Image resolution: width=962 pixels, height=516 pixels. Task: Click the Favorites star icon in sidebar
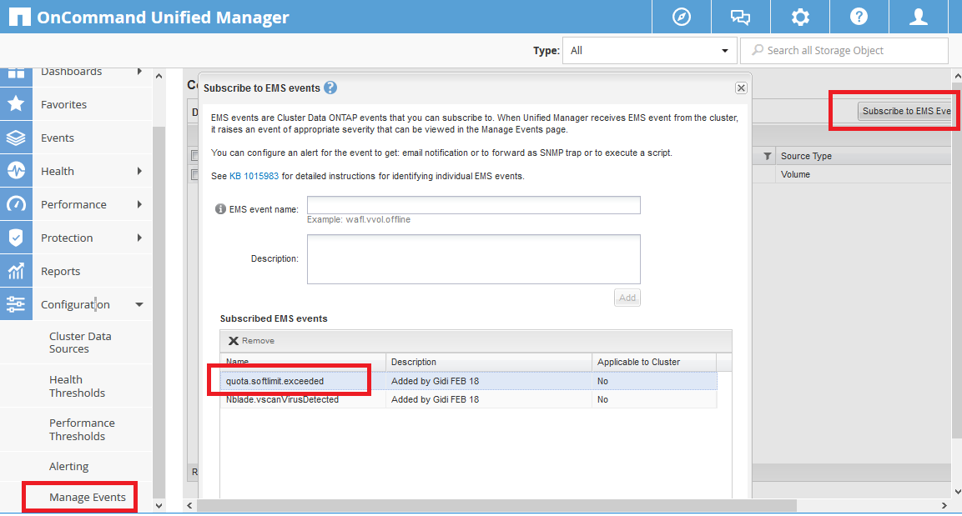16,104
